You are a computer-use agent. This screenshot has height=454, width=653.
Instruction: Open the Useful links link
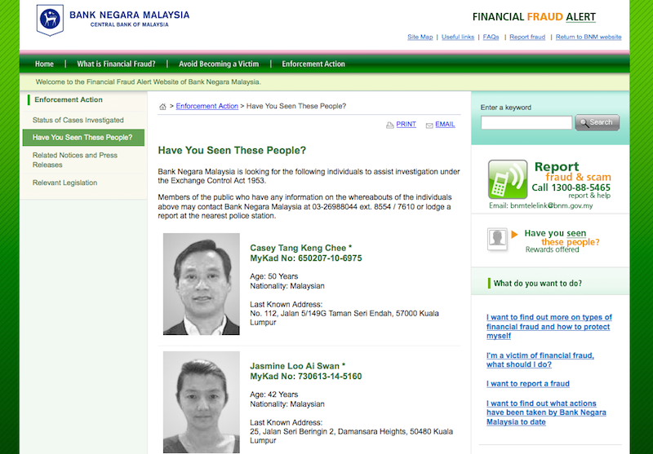(458, 37)
